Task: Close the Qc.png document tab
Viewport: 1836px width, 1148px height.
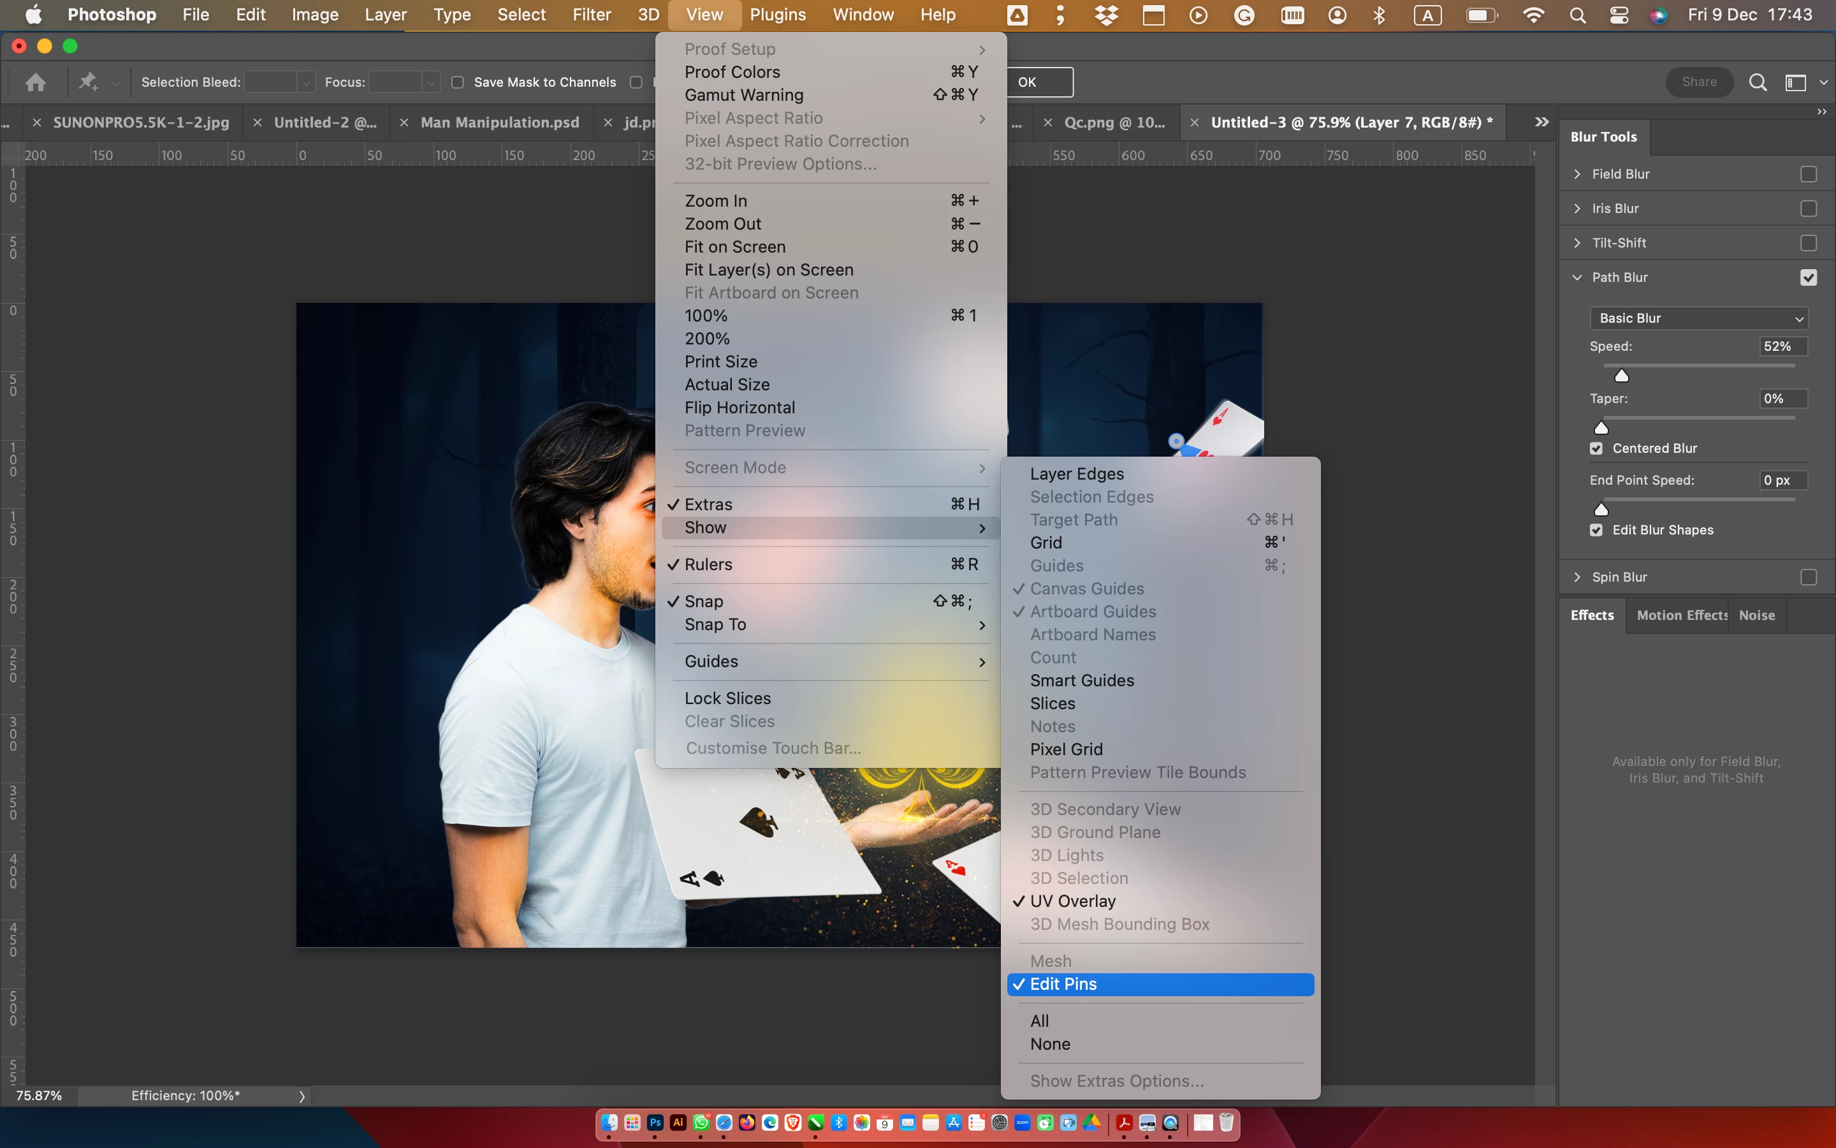Action: [1048, 122]
